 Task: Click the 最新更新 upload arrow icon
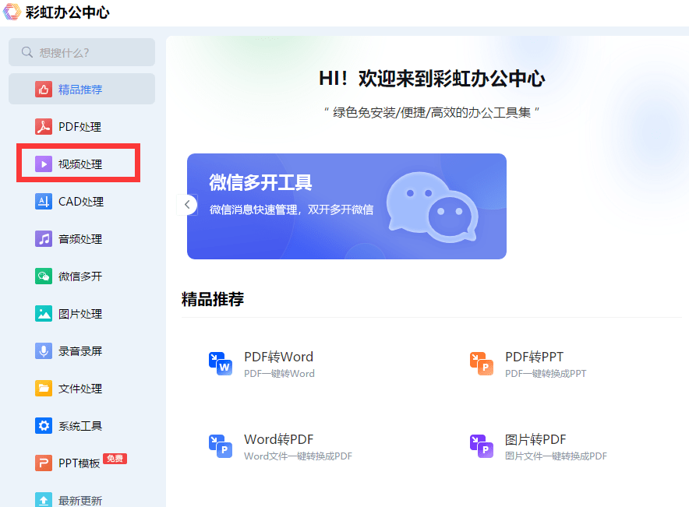click(x=44, y=499)
